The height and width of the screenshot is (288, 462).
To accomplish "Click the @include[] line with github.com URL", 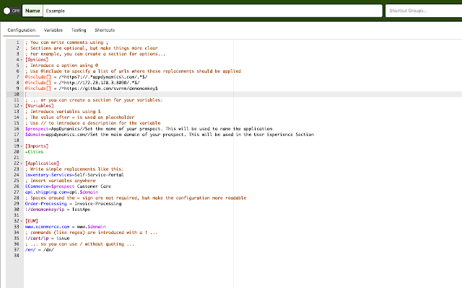I will pyautogui.click(x=92, y=88).
